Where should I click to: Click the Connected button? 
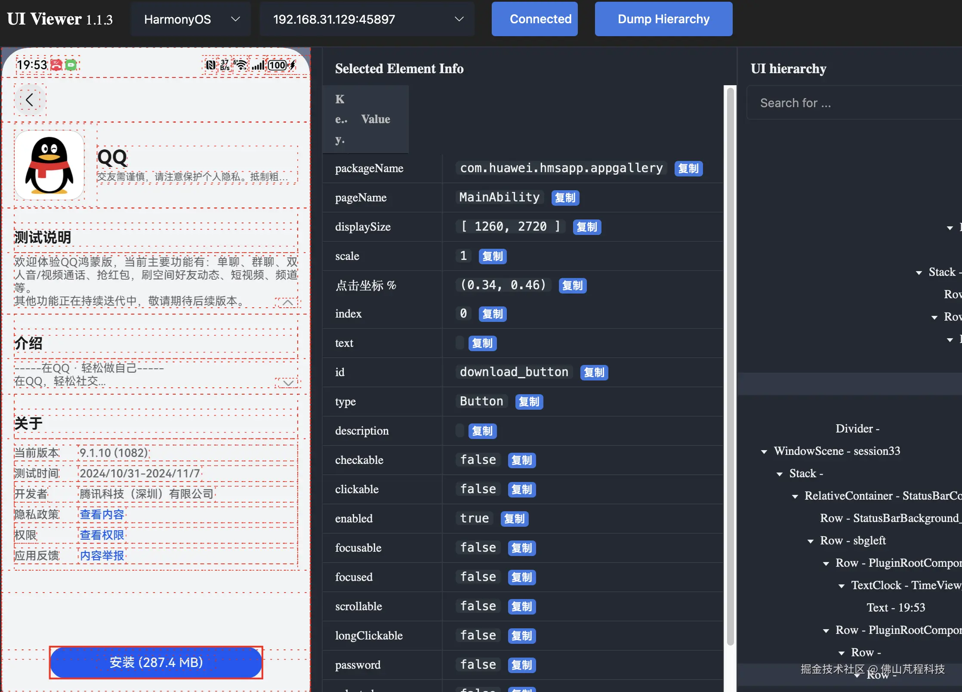click(534, 19)
